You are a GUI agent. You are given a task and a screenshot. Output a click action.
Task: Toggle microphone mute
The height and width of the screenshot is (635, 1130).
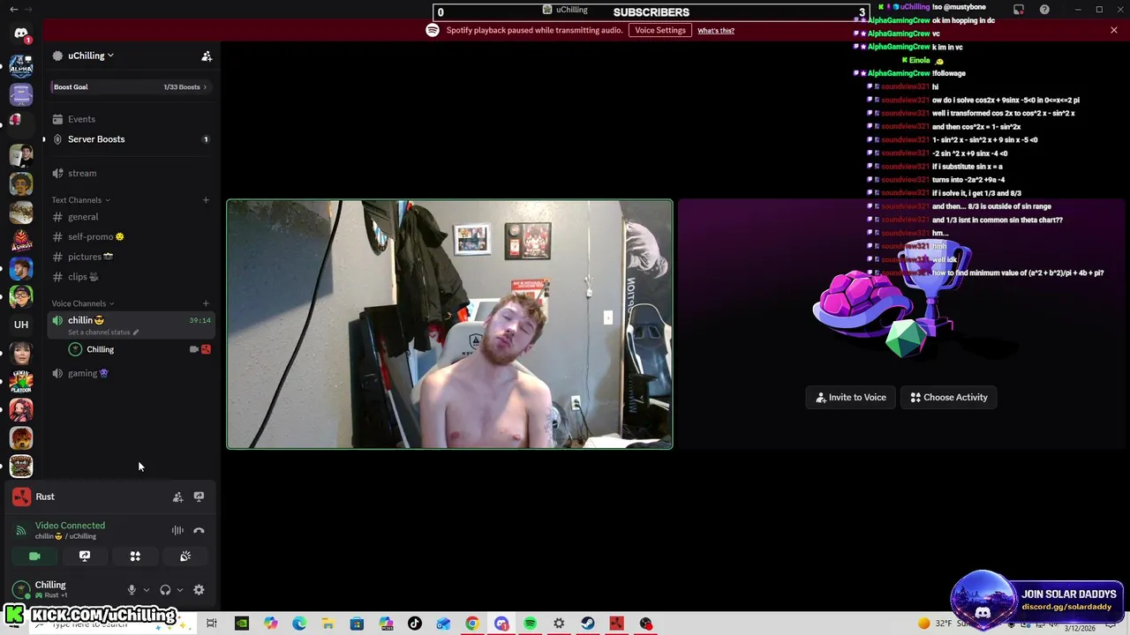tap(132, 590)
